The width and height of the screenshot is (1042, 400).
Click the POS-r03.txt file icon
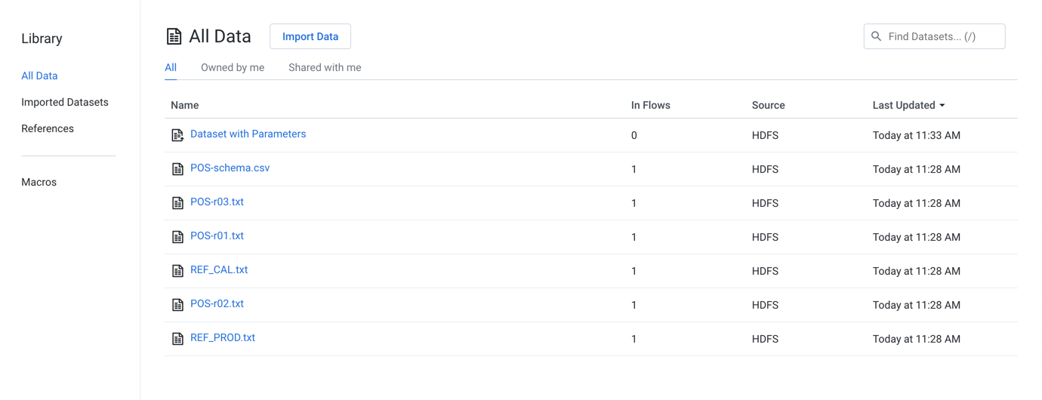[x=177, y=203]
